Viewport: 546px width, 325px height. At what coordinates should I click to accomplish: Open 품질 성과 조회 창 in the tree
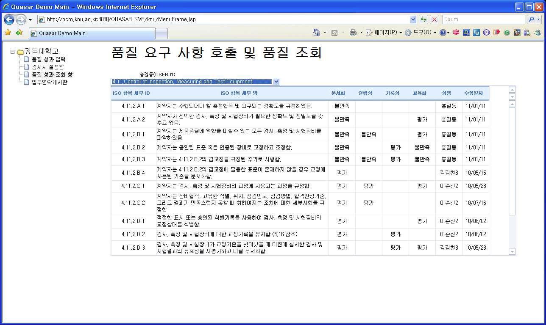coord(52,74)
